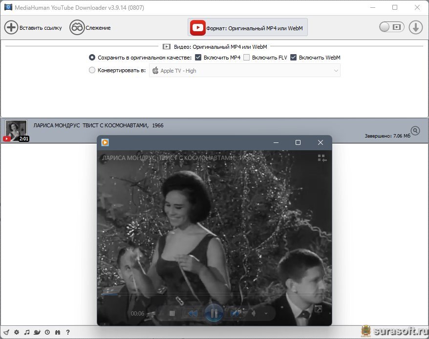The width and height of the screenshot is (429, 339).
Task: Click the clock scheduler icon
Action: [x=47, y=332]
